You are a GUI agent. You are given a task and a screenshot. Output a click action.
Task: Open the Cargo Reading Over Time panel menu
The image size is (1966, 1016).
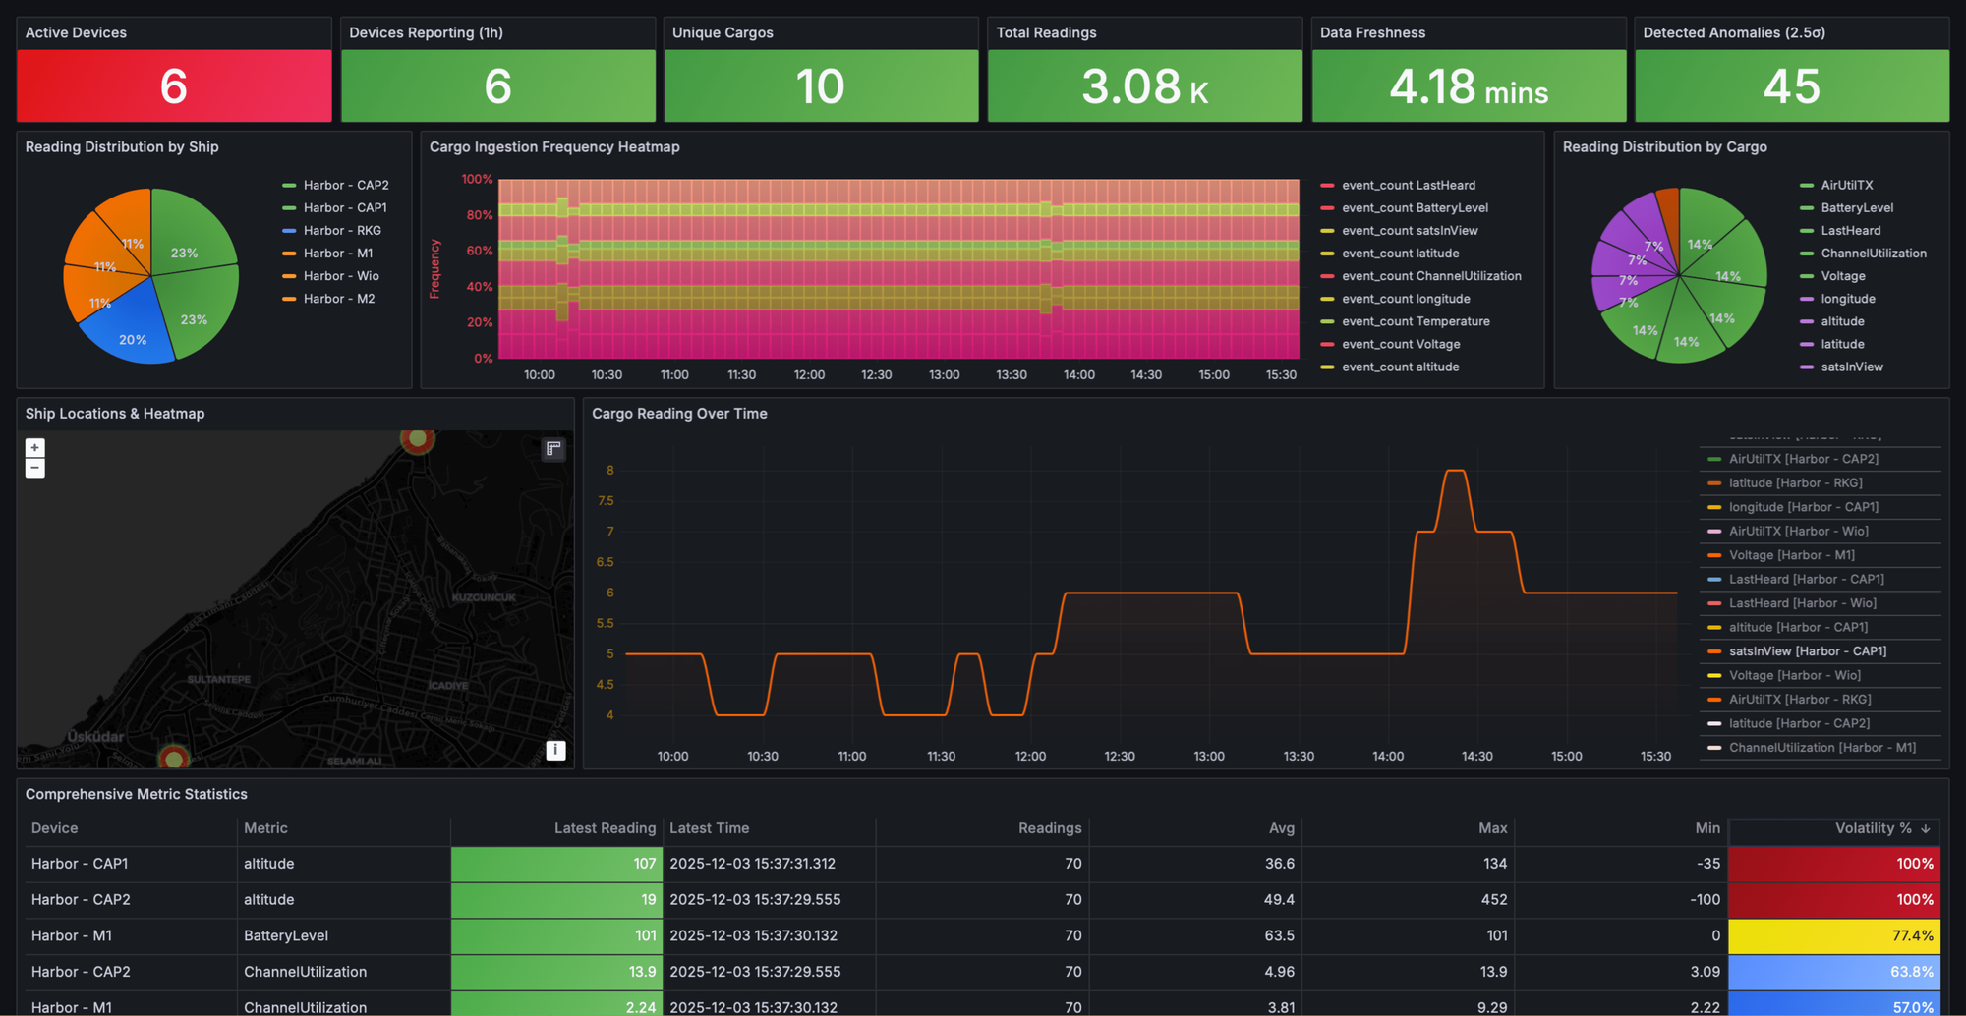click(679, 414)
